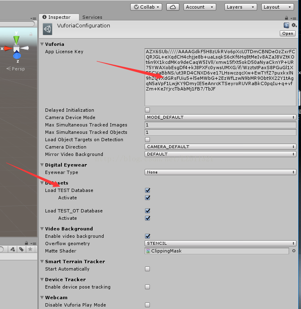Open Overflow geometry STENCIL dropdown
301x309 pixels.
[220, 244]
